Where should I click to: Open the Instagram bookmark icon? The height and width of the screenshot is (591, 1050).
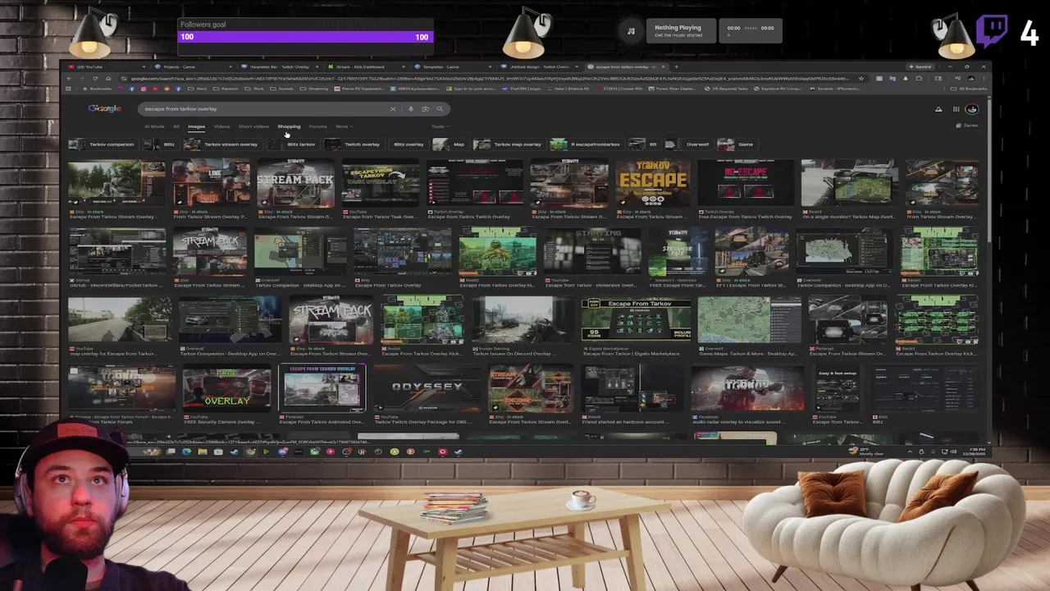point(144,89)
